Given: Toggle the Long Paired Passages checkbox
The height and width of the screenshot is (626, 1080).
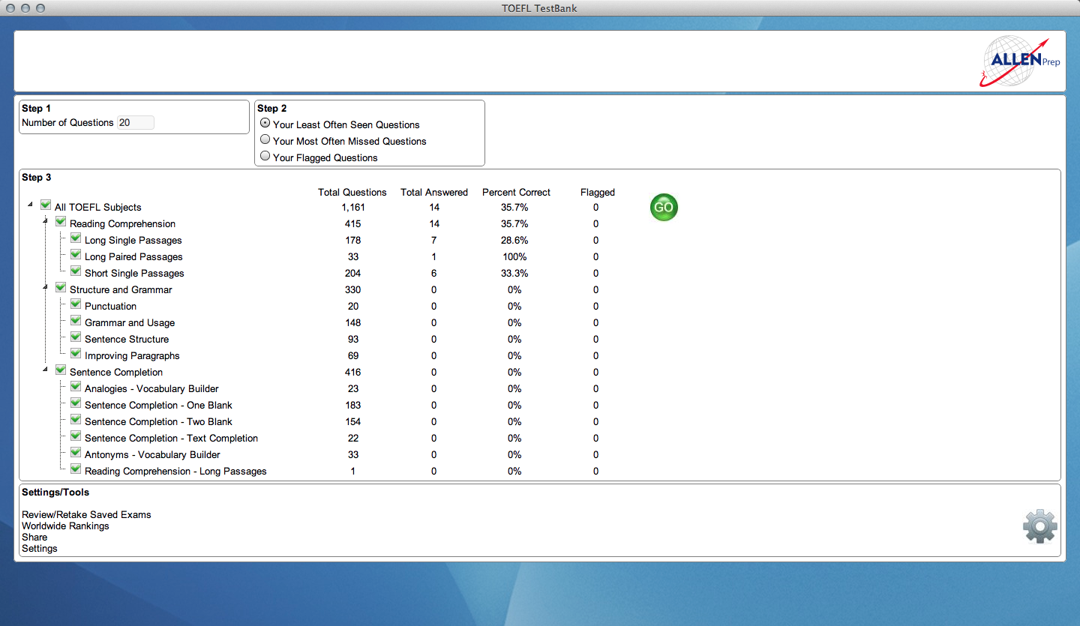Looking at the screenshot, I should click(76, 255).
